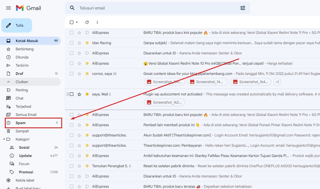
Task: Click the Ditunda clock icon
Action: tap(8, 57)
